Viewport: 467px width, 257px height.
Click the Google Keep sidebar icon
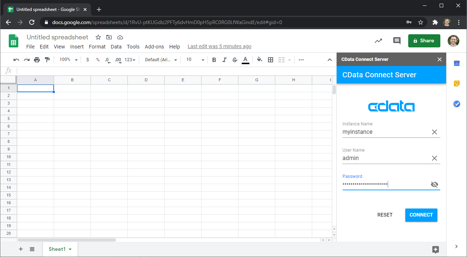pyautogui.click(x=456, y=83)
